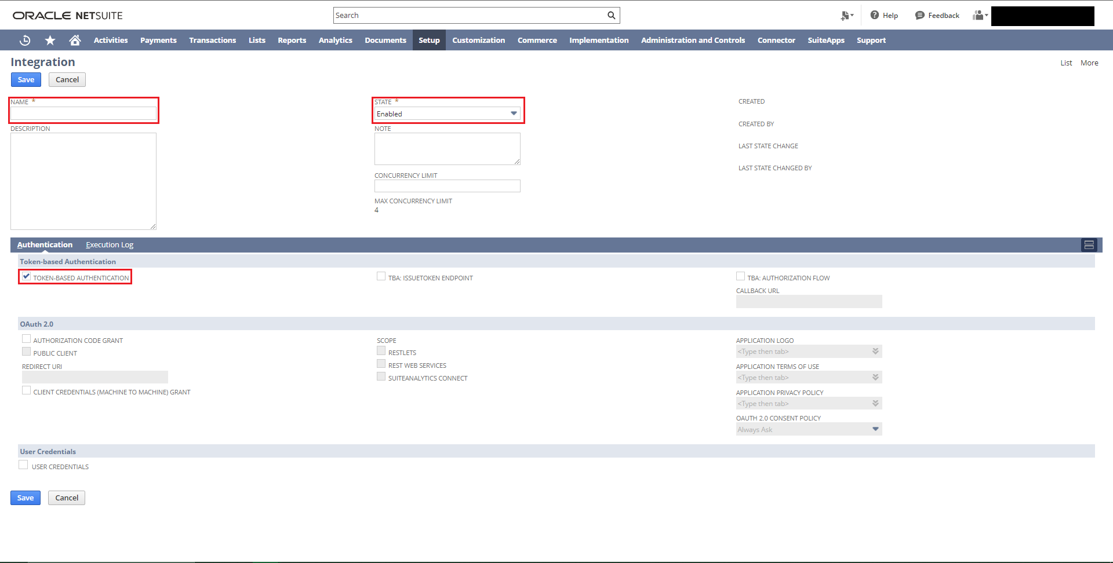
Task: Open the Documents menu
Action: pos(385,40)
